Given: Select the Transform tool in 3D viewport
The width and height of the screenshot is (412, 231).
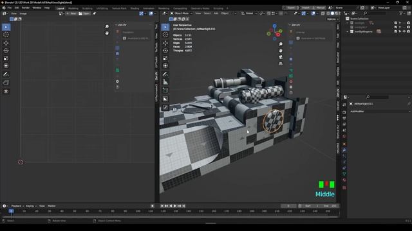Looking at the screenshot, I should [165, 65].
